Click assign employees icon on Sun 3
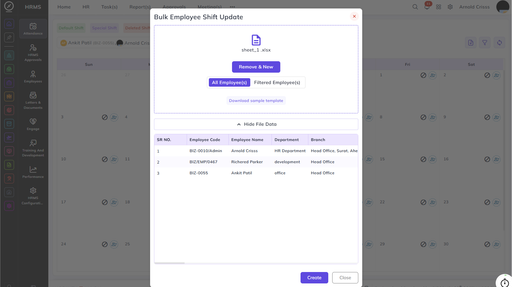512x287 pixels. coord(114,117)
